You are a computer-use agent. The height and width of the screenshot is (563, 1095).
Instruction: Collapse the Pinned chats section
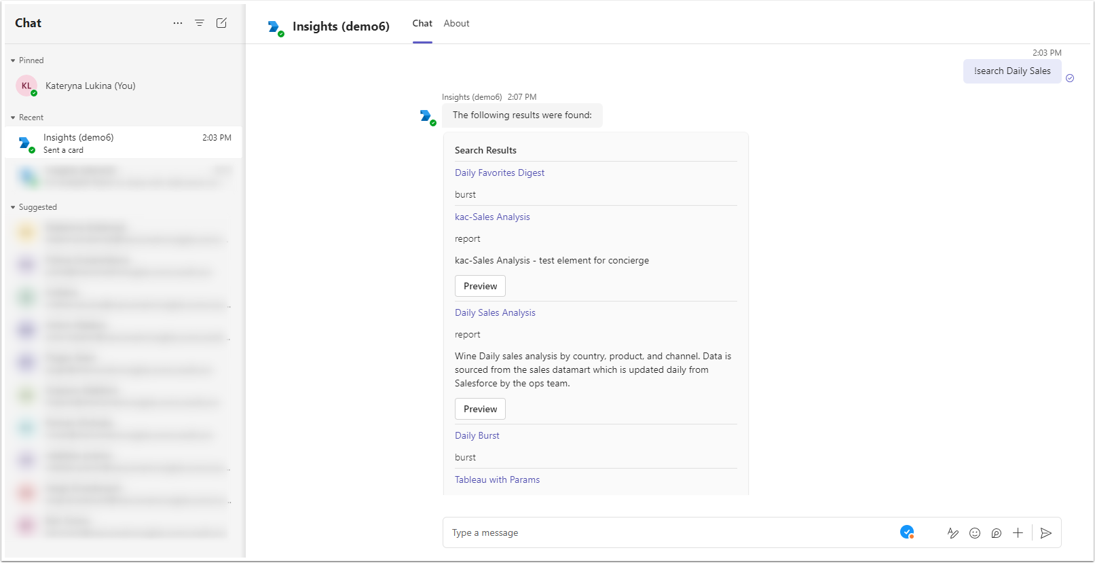pos(13,60)
